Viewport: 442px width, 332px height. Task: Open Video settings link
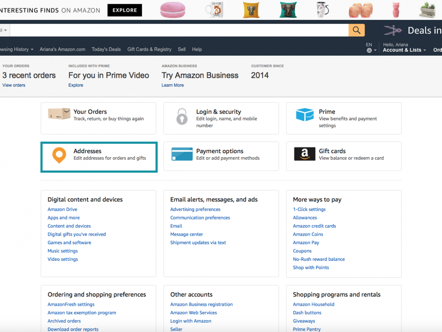tap(63, 259)
